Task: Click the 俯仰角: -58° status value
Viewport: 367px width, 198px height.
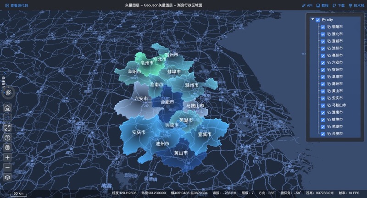Action: click(x=291, y=193)
